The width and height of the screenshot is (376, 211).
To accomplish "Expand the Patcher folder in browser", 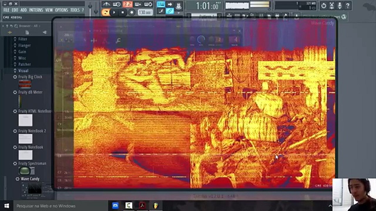I will tap(24, 64).
